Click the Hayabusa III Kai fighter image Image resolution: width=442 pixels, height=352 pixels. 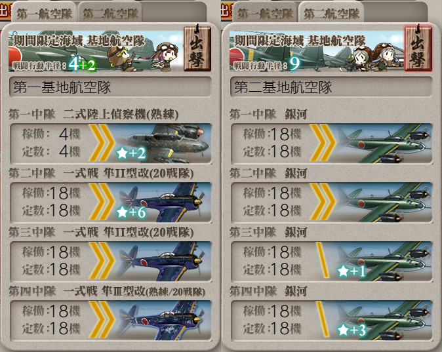pos(163,321)
